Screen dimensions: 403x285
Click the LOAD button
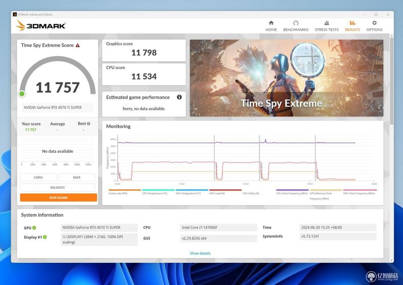[x=38, y=177]
